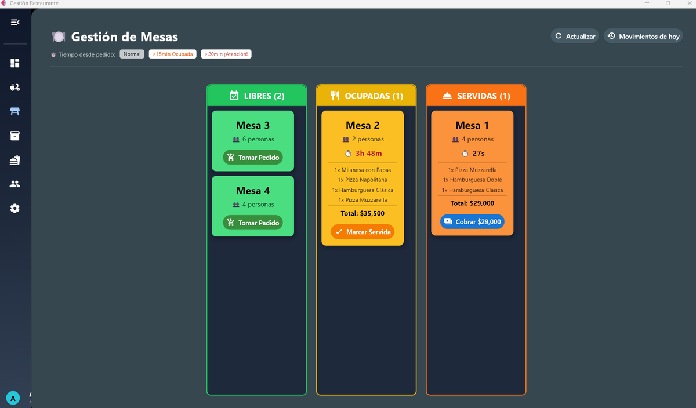696x408 pixels.
Task: Open the food menu products section
Action: [x=15, y=160]
